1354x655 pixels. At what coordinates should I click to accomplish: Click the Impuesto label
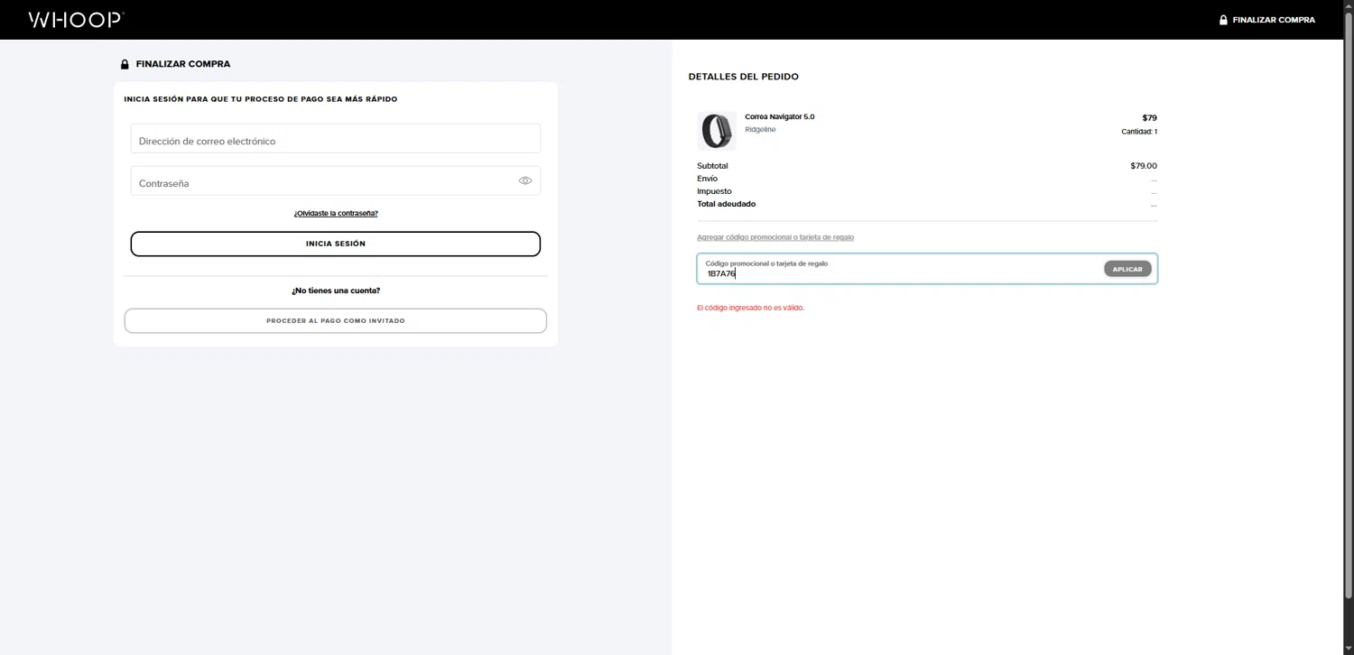[x=715, y=191]
